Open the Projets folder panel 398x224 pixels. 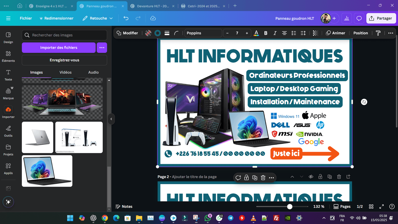8,150
